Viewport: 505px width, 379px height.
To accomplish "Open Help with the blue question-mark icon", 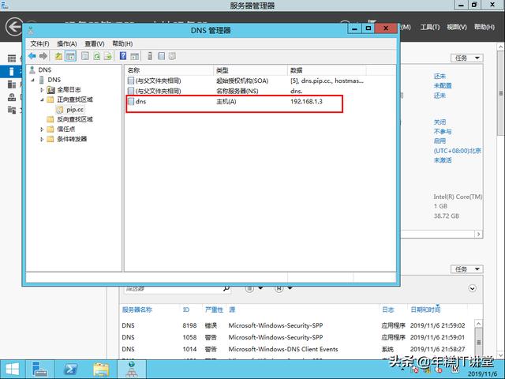I will click(123, 56).
